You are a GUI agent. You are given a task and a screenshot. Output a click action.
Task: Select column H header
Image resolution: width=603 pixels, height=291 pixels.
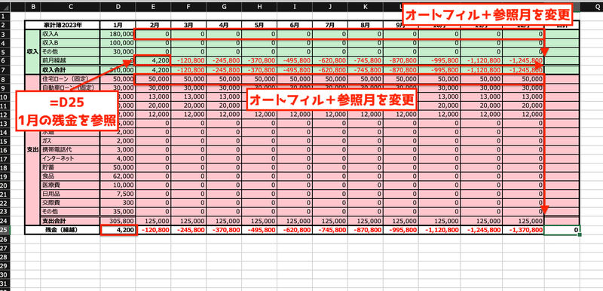[x=259, y=6]
